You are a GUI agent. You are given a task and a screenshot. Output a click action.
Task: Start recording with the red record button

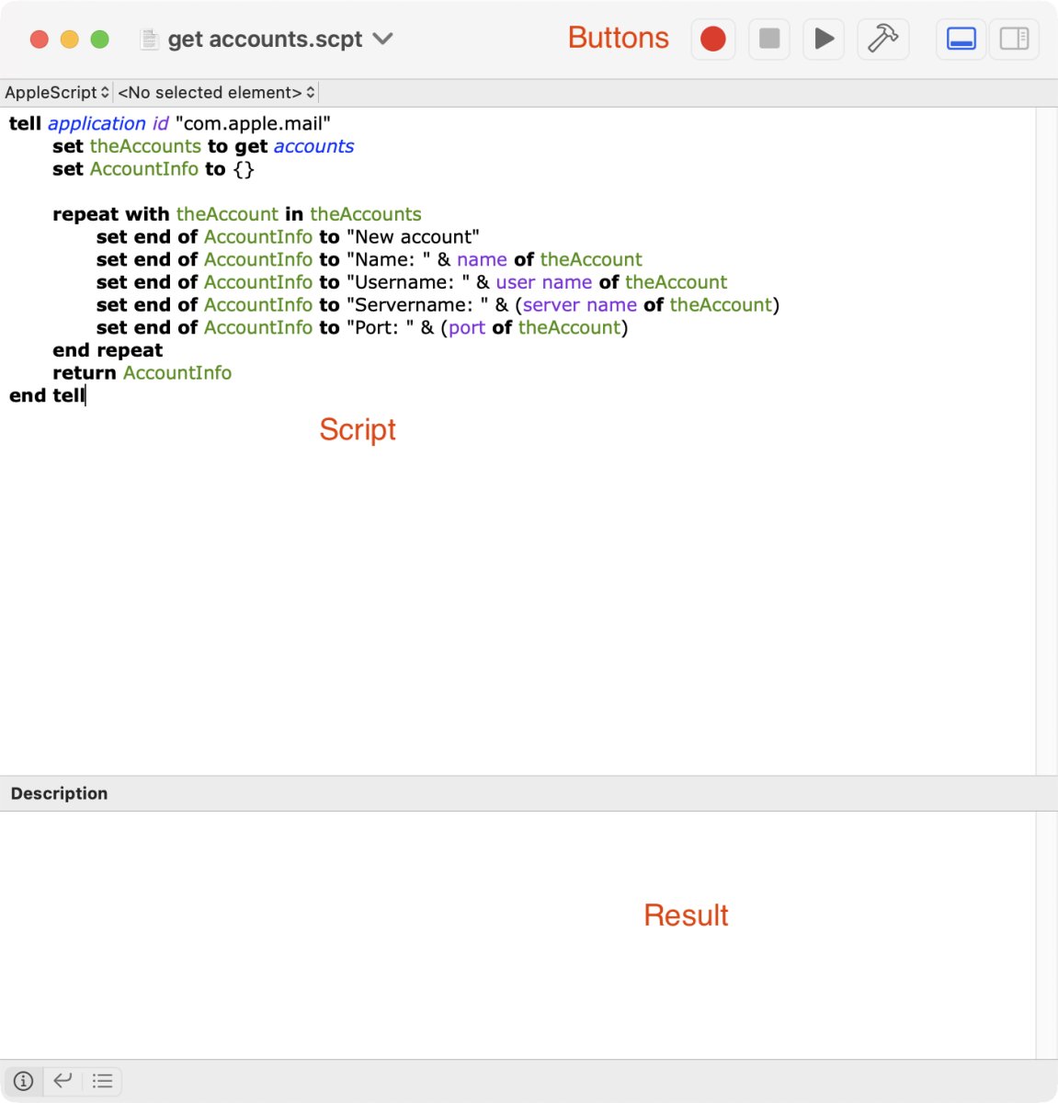[712, 39]
